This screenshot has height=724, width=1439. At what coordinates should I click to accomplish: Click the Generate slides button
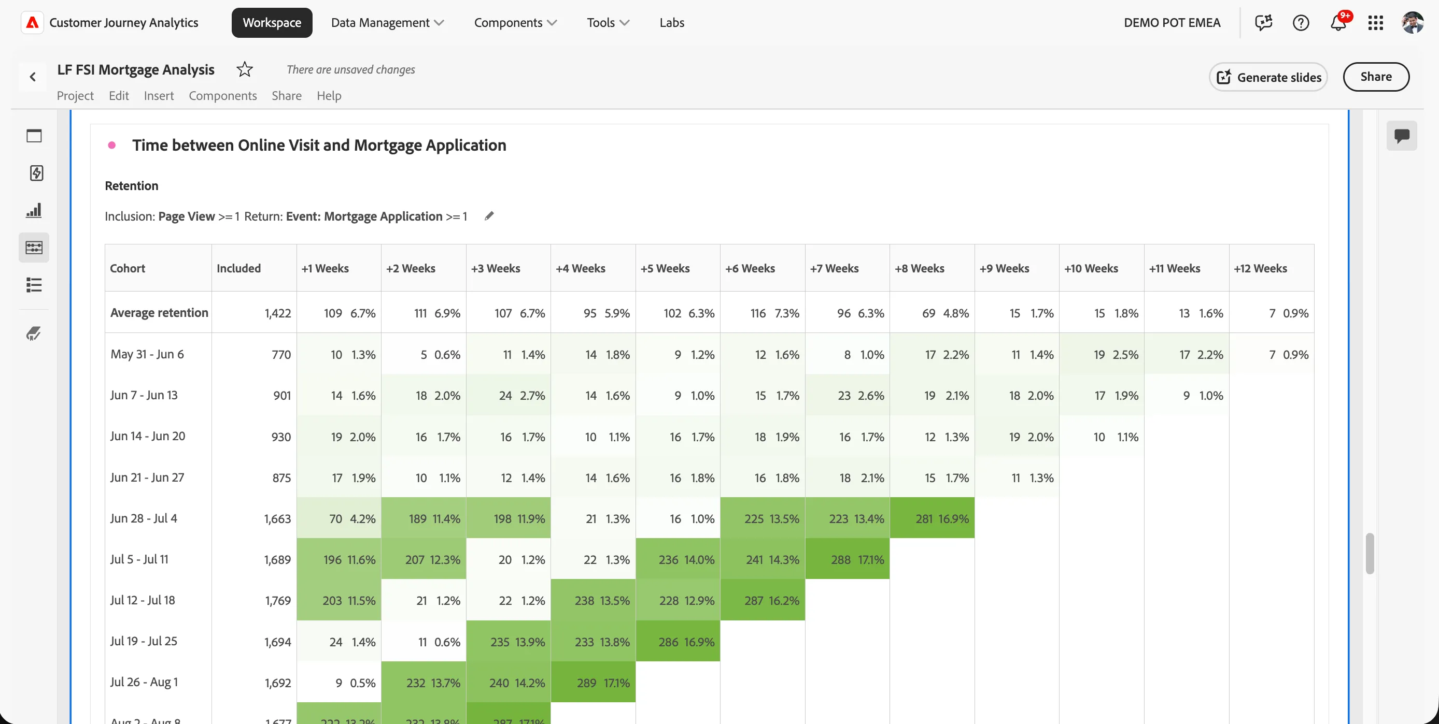tap(1268, 77)
